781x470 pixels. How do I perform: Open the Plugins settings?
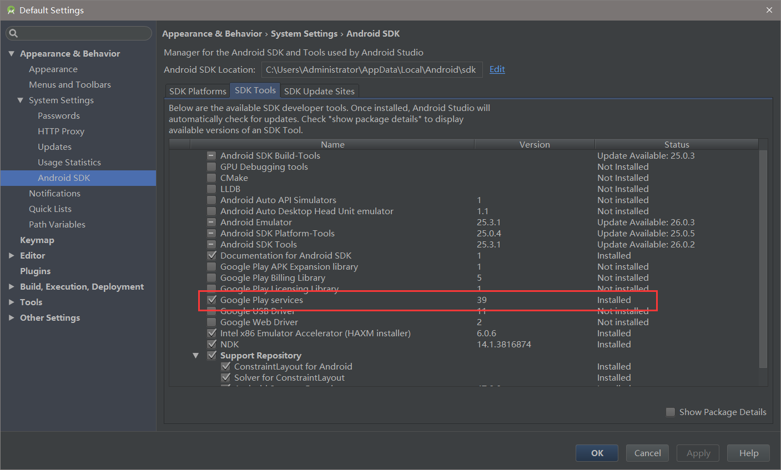tap(35, 271)
